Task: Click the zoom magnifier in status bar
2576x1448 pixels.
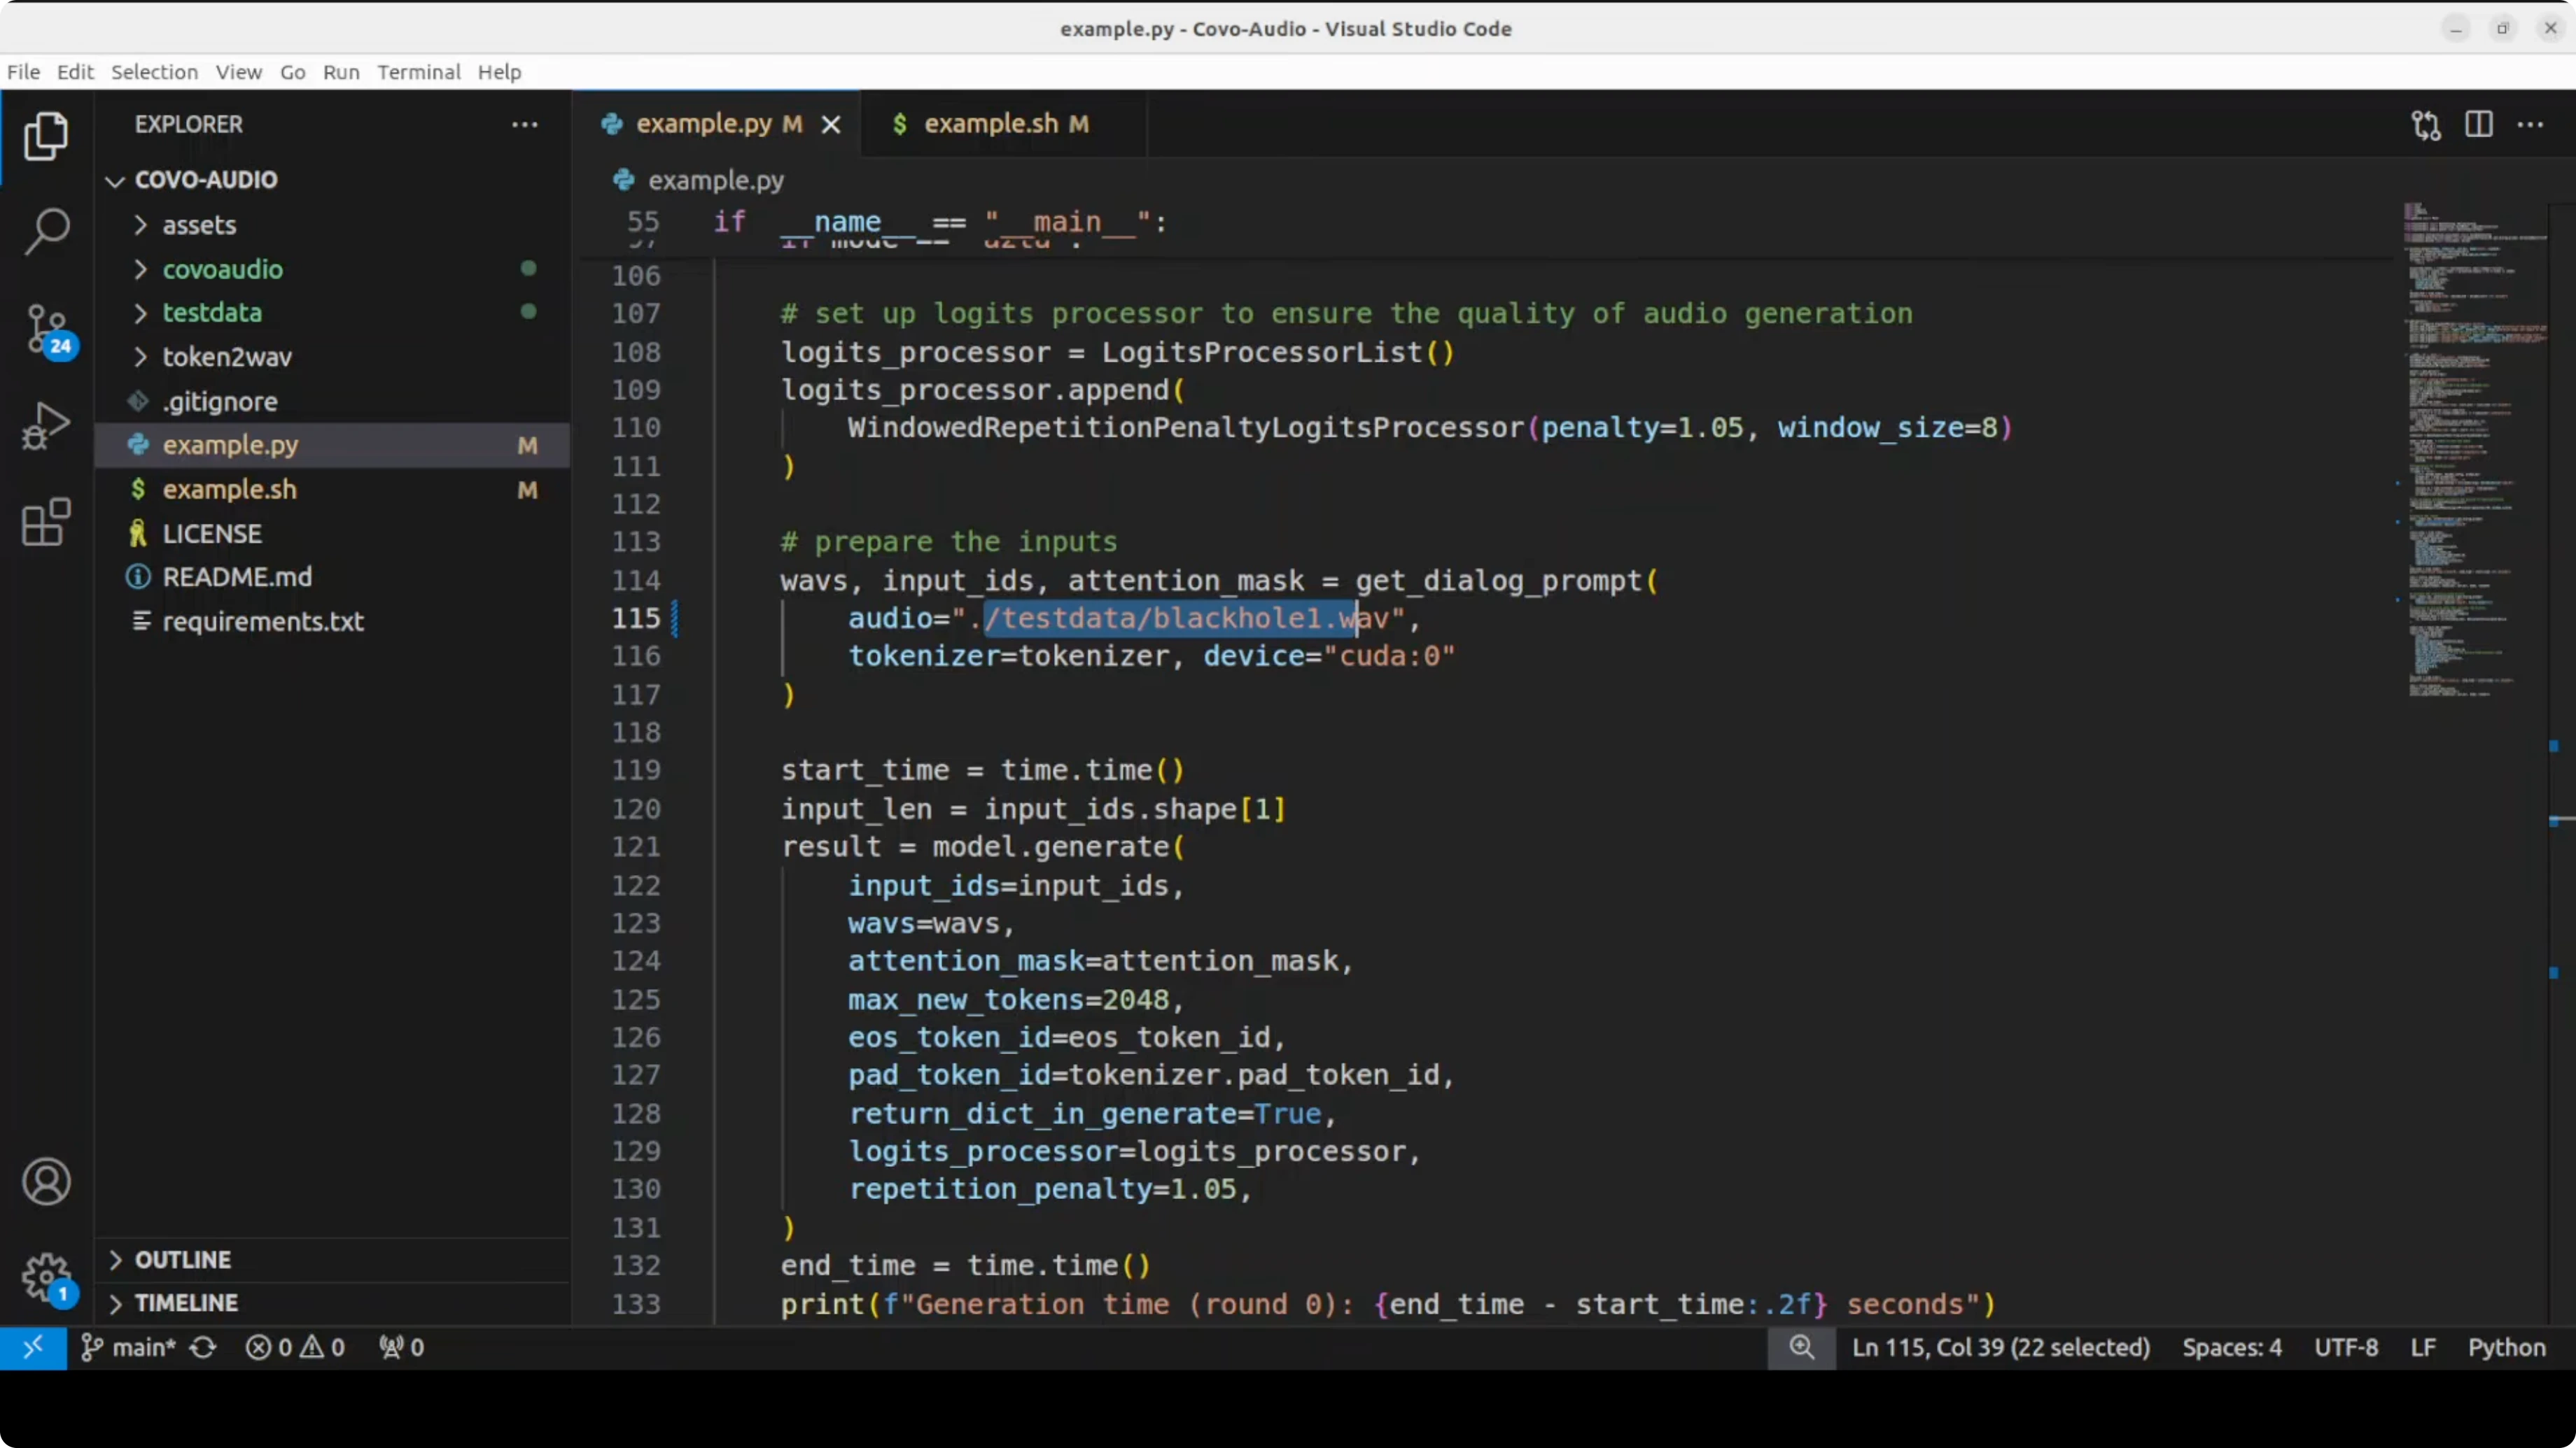Action: [1801, 1347]
